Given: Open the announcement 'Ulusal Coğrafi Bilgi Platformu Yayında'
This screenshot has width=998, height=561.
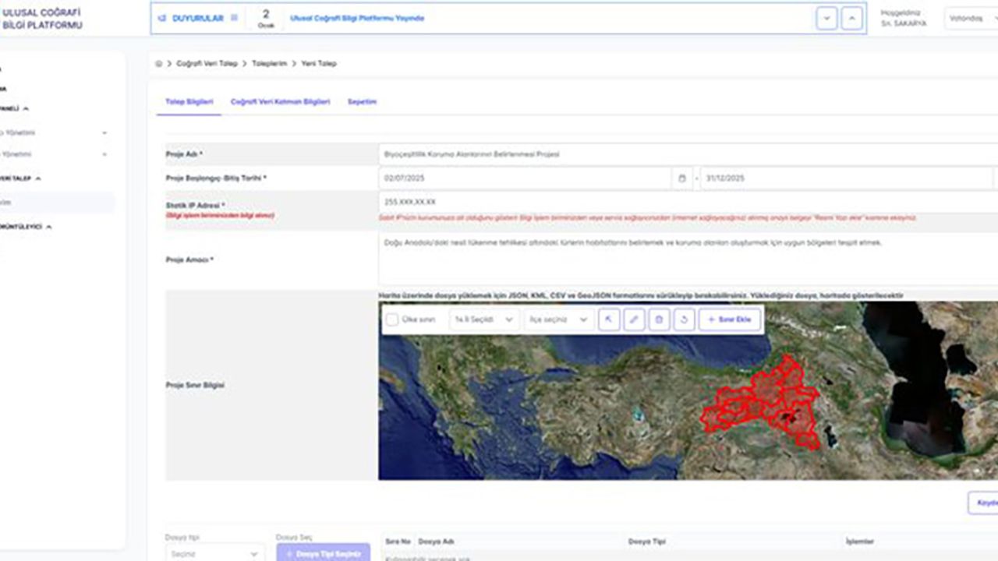Looking at the screenshot, I should pos(356,18).
